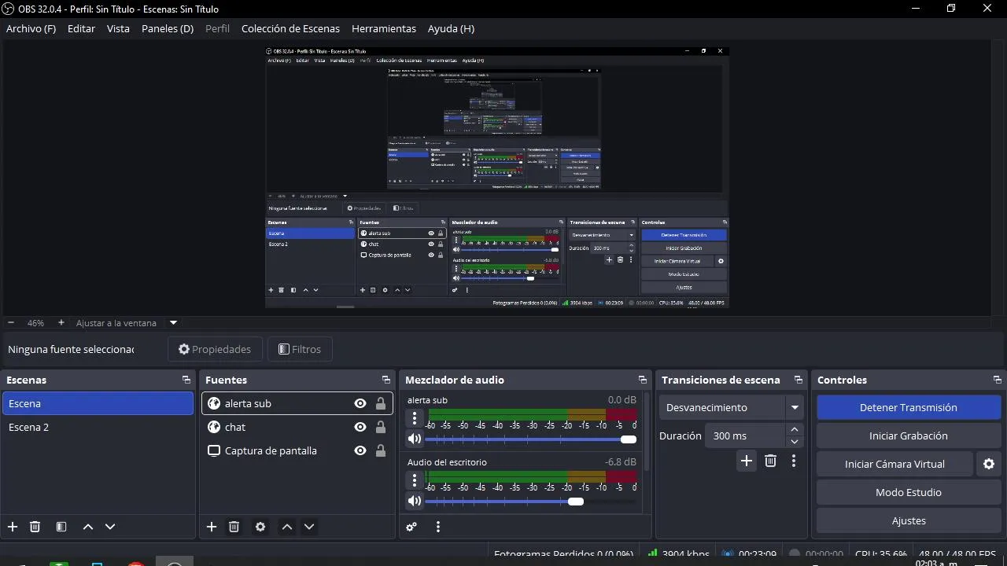Click the 46% zoom level text

click(x=35, y=322)
